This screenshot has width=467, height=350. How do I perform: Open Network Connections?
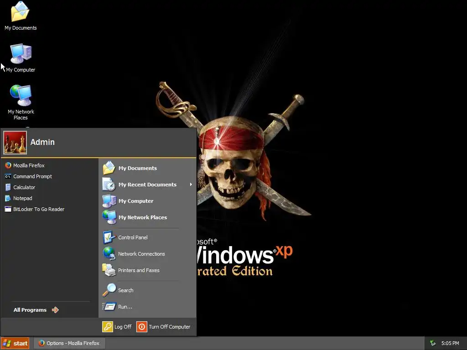coord(148,254)
